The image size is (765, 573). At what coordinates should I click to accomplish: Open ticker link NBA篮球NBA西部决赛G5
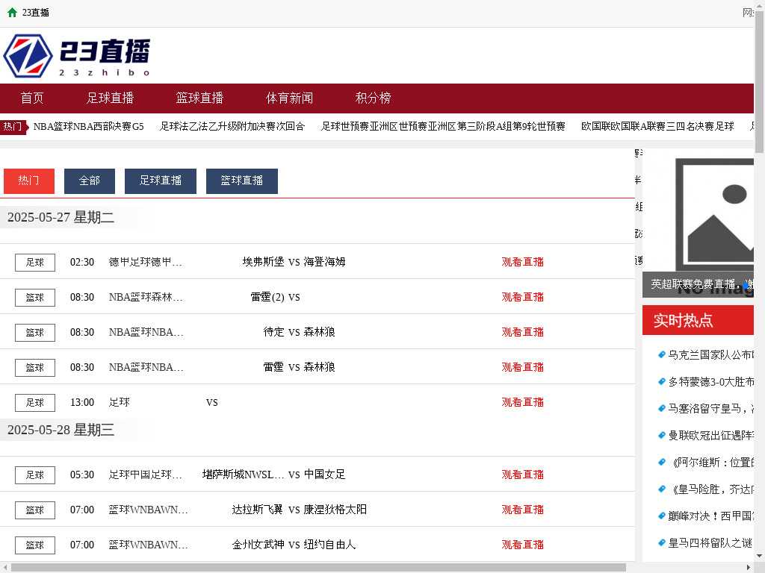click(88, 127)
